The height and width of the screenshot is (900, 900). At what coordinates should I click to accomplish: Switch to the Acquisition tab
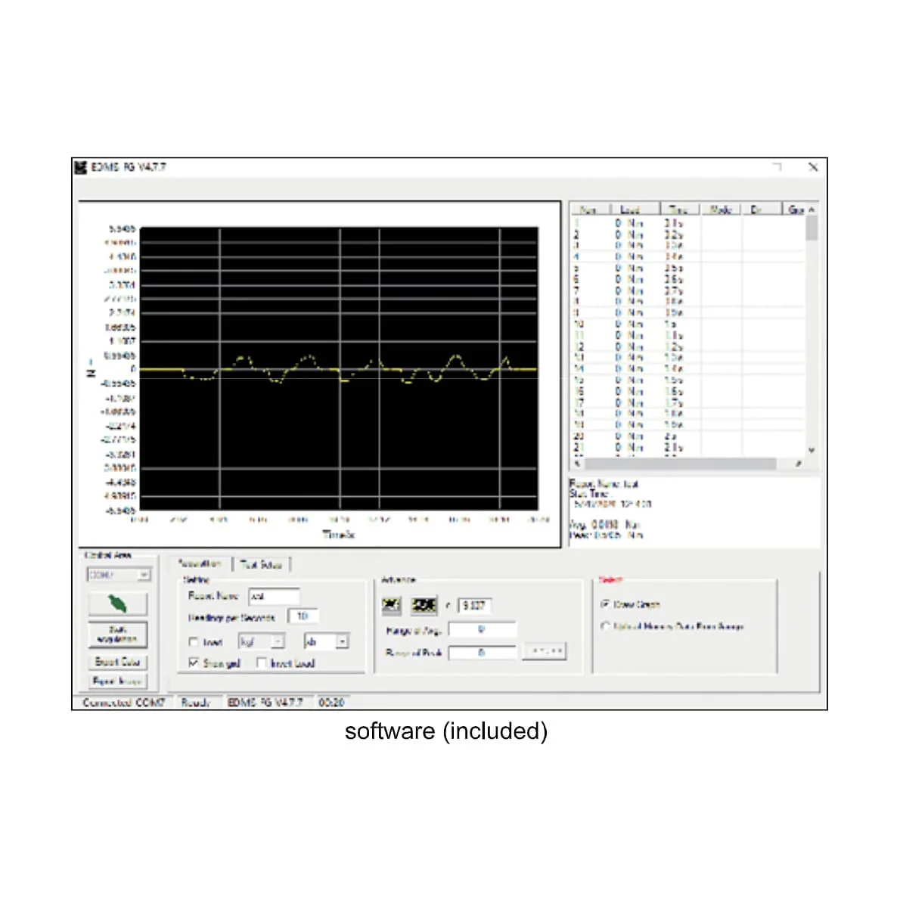(199, 563)
